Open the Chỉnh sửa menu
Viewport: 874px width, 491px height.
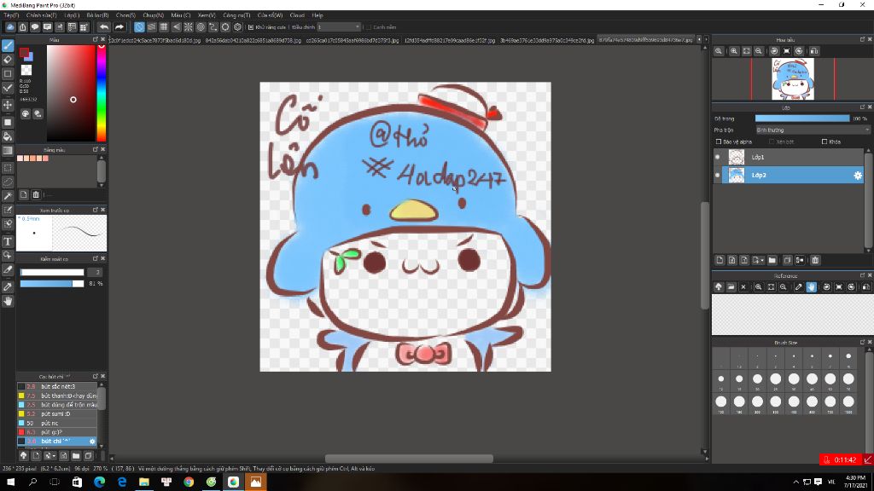[41, 15]
